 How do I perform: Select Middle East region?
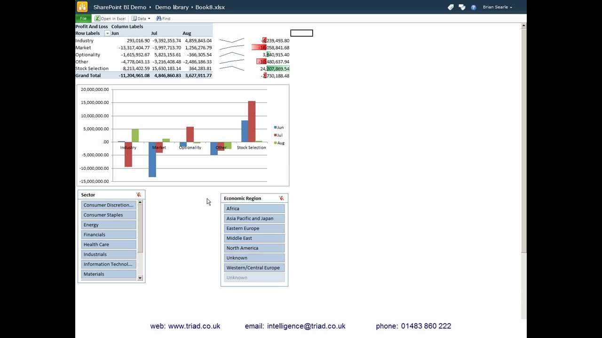(x=254, y=238)
